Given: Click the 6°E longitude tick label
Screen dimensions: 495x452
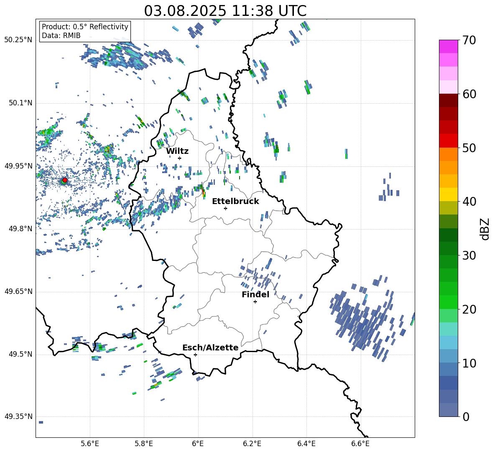Looking at the screenshot, I should click(x=198, y=444).
